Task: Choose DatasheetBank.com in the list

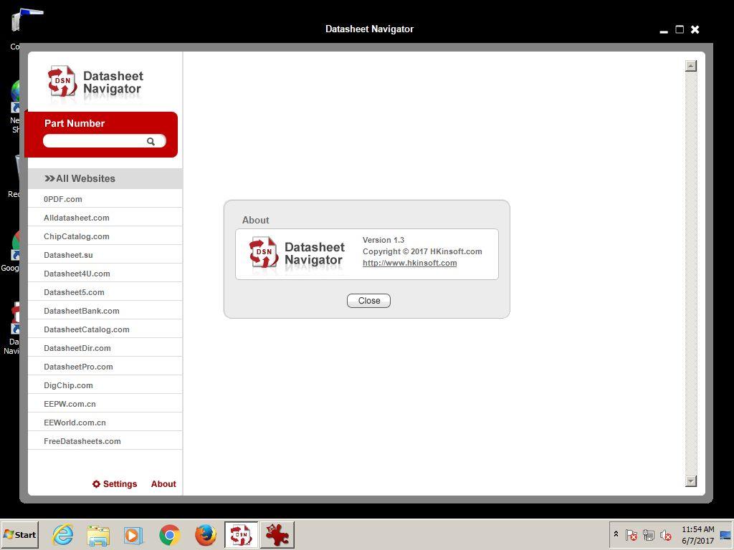Action: pyautogui.click(x=105, y=311)
